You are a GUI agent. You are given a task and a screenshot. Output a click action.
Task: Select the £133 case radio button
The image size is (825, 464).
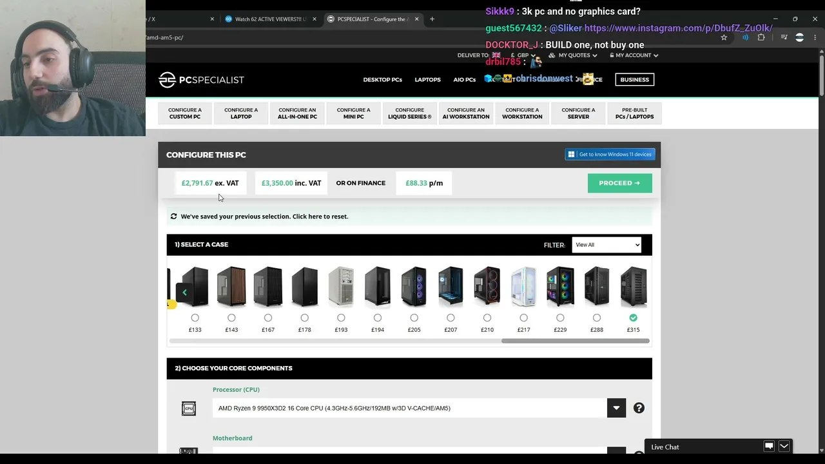(195, 318)
